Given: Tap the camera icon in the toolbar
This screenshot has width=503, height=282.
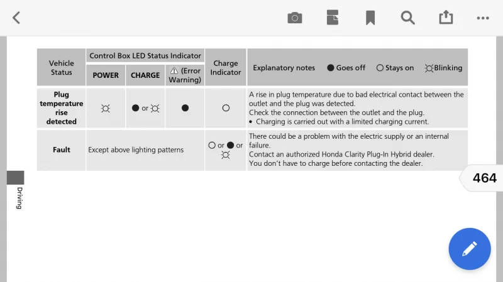Looking at the screenshot, I should click(294, 18).
